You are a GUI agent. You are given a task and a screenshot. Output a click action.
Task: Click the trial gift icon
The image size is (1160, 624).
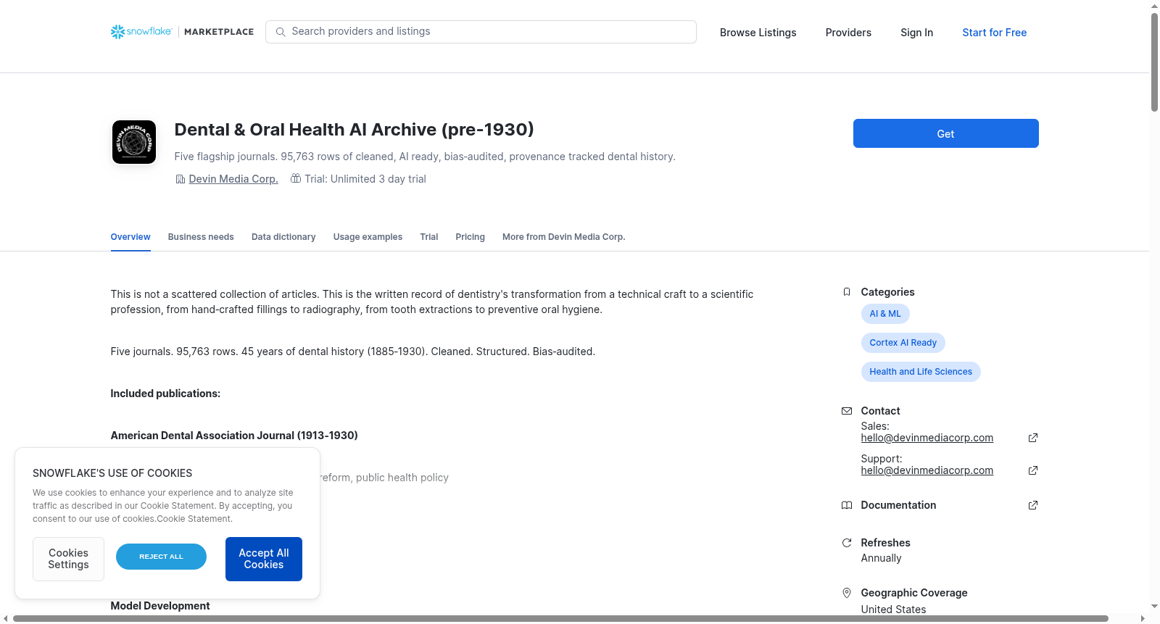[296, 178]
